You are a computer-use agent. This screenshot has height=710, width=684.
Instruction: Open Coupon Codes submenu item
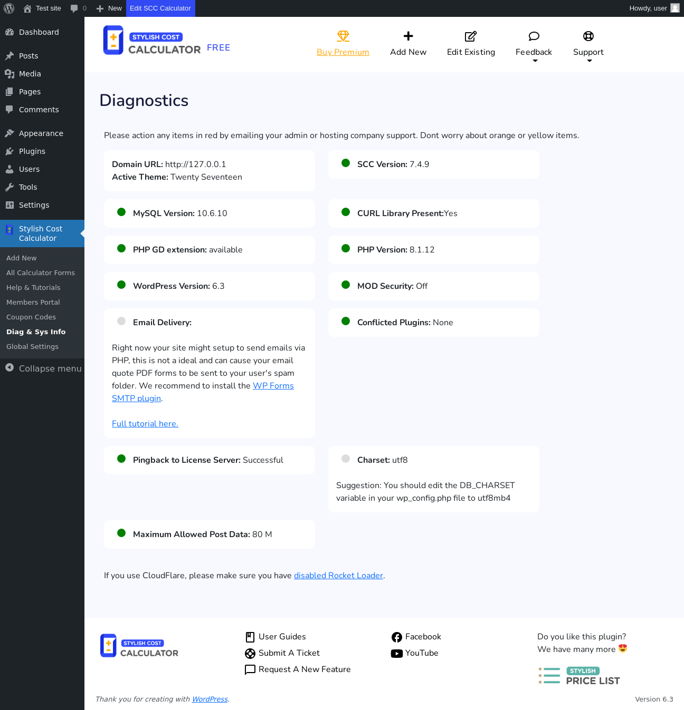[x=31, y=317]
